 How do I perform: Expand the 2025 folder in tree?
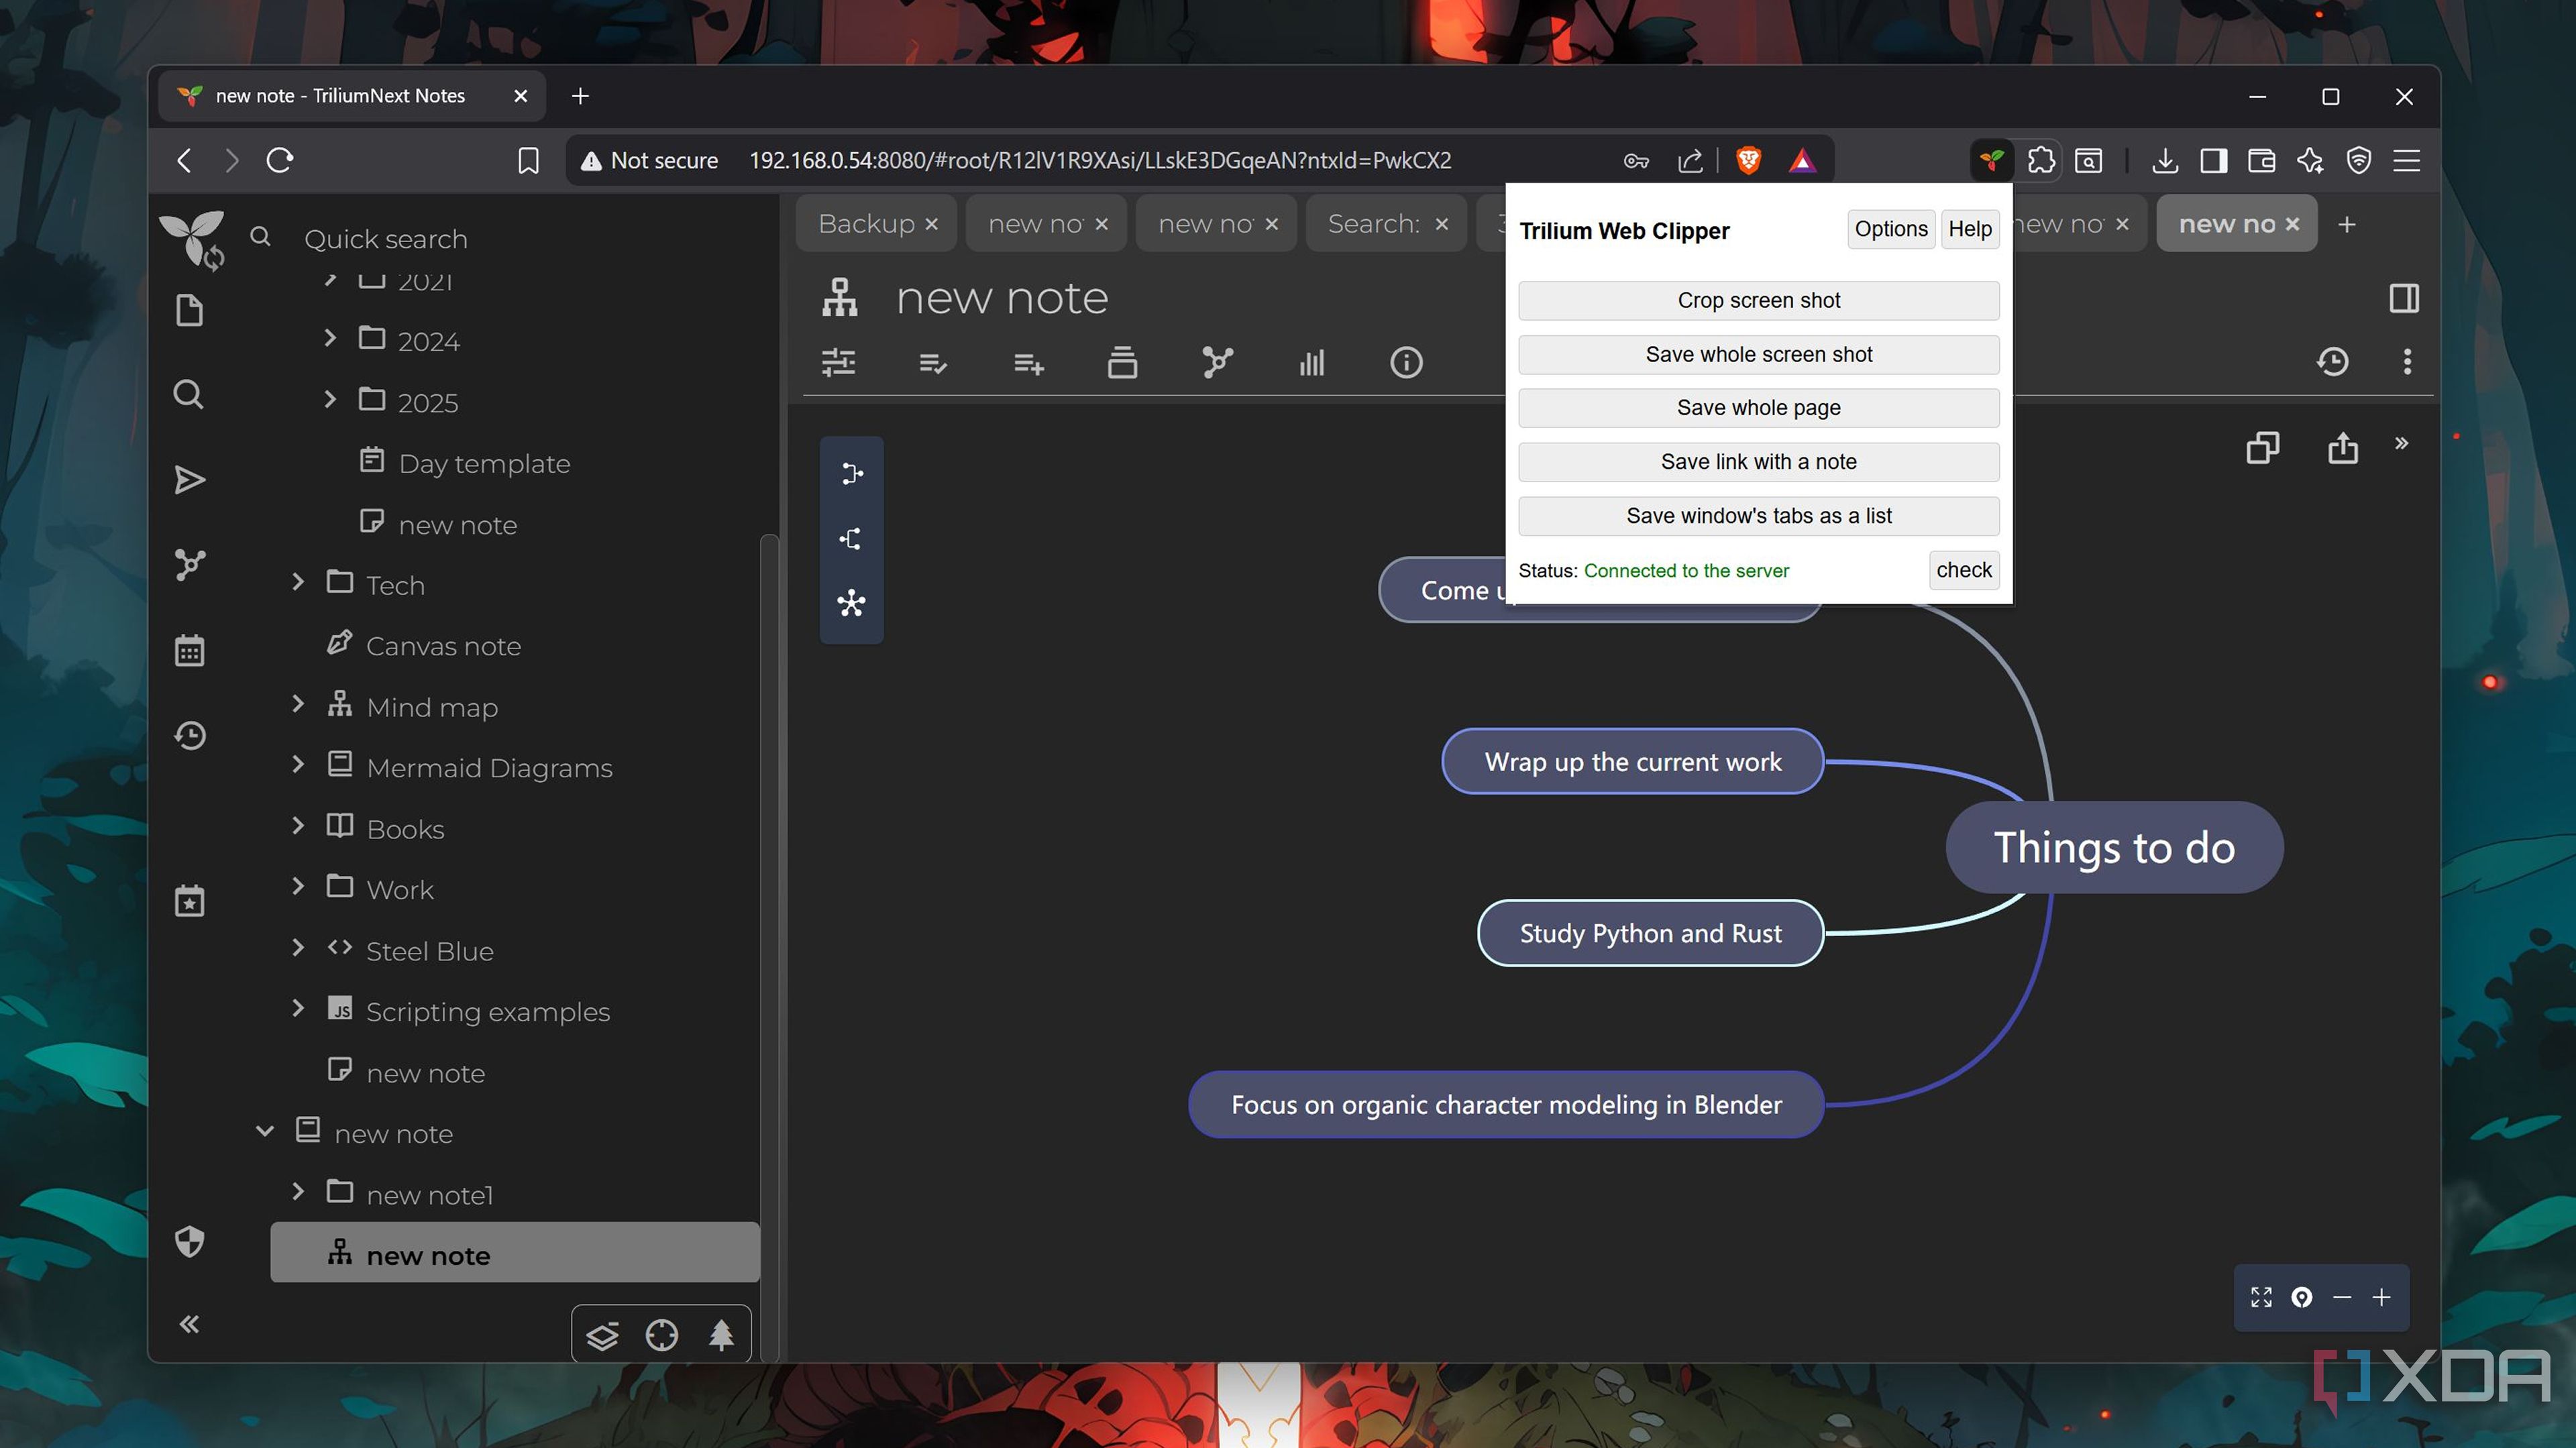tap(330, 399)
